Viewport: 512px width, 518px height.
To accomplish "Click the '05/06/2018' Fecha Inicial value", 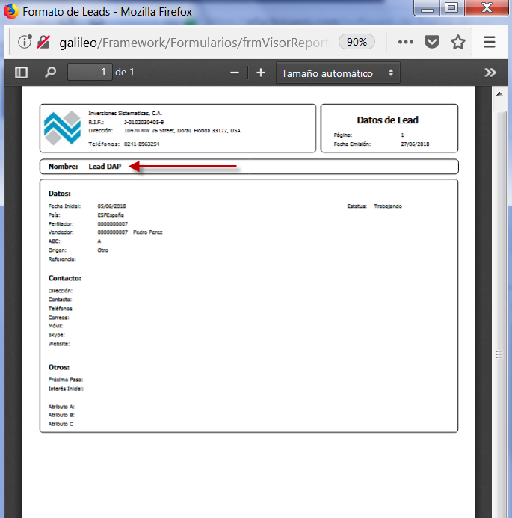I will [111, 206].
